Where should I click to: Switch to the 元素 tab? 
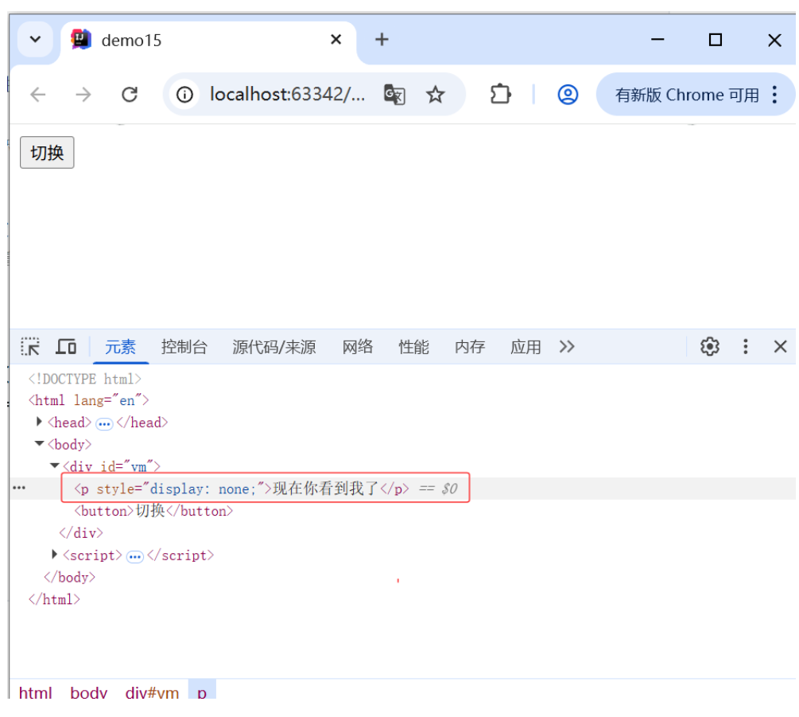coord(120,347)
